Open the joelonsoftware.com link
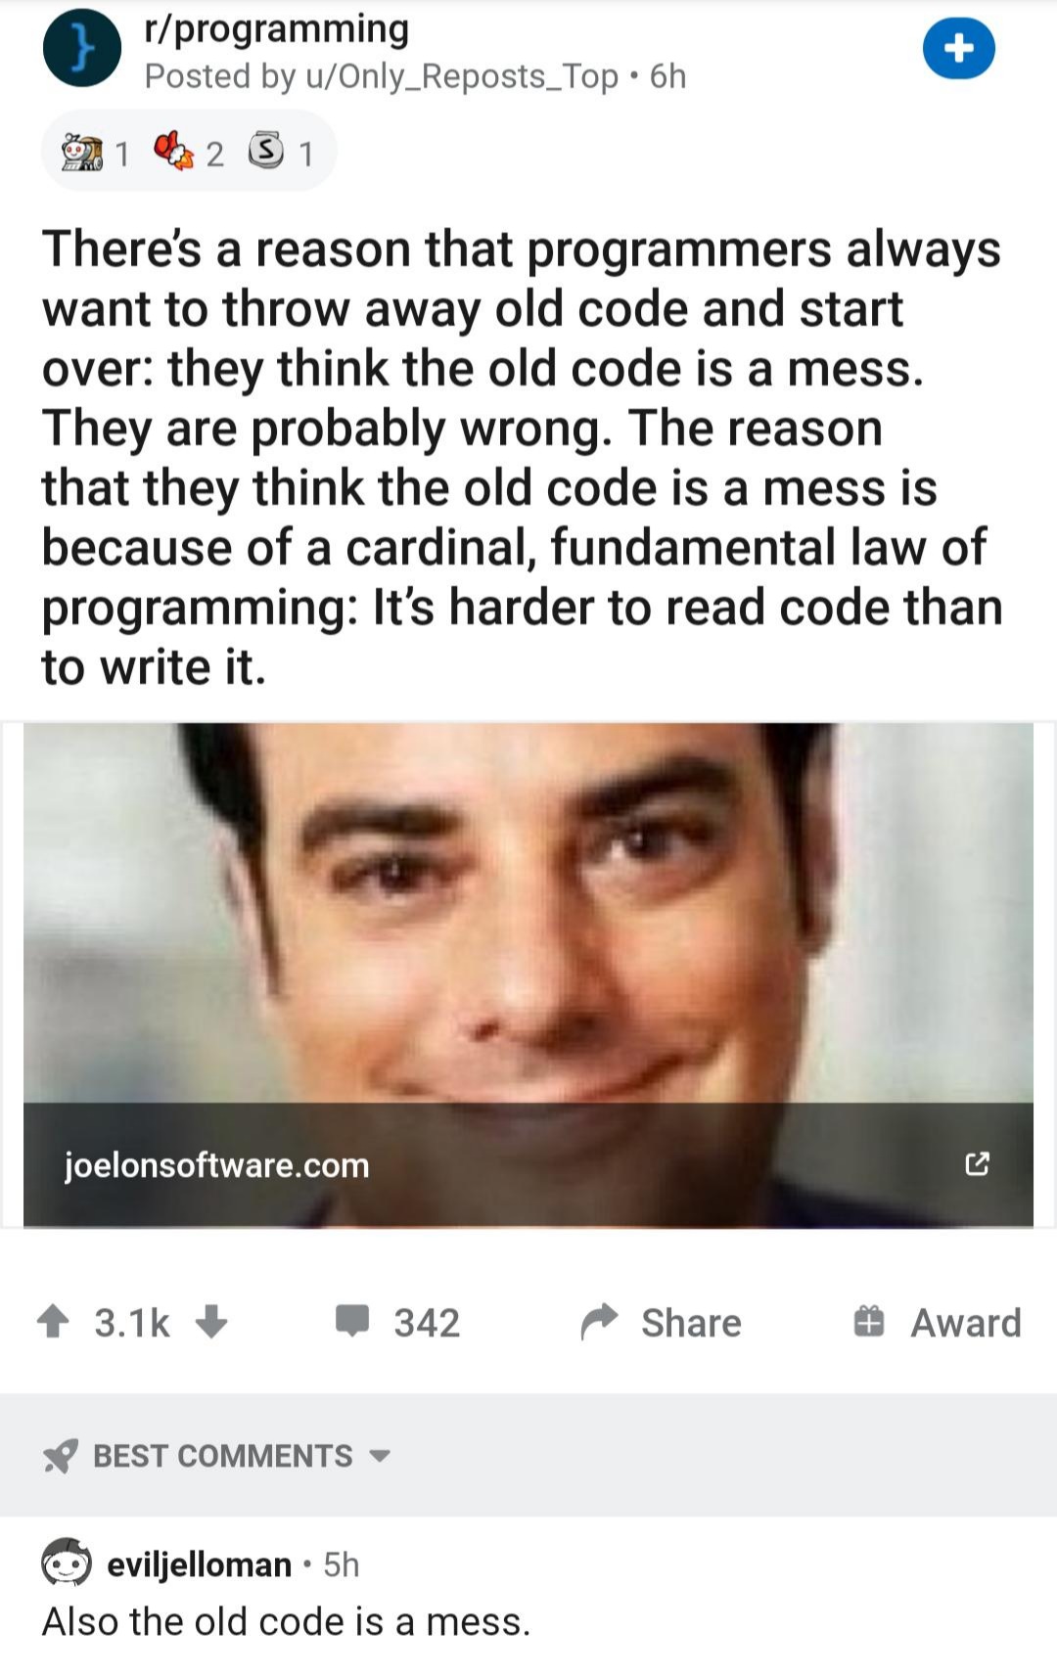 (x=216, y=1164)
